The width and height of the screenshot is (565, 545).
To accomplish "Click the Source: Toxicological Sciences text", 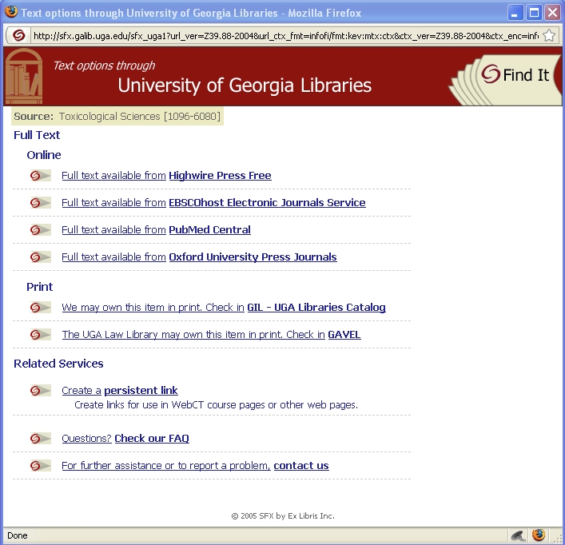I will click(x=117, y=117).
